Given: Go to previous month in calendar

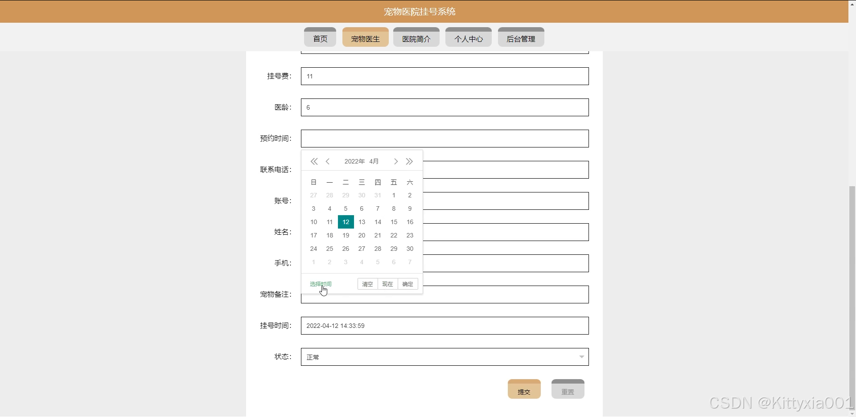Looking at the screenshot, I should pyautogui.click(x=328, y=161).
